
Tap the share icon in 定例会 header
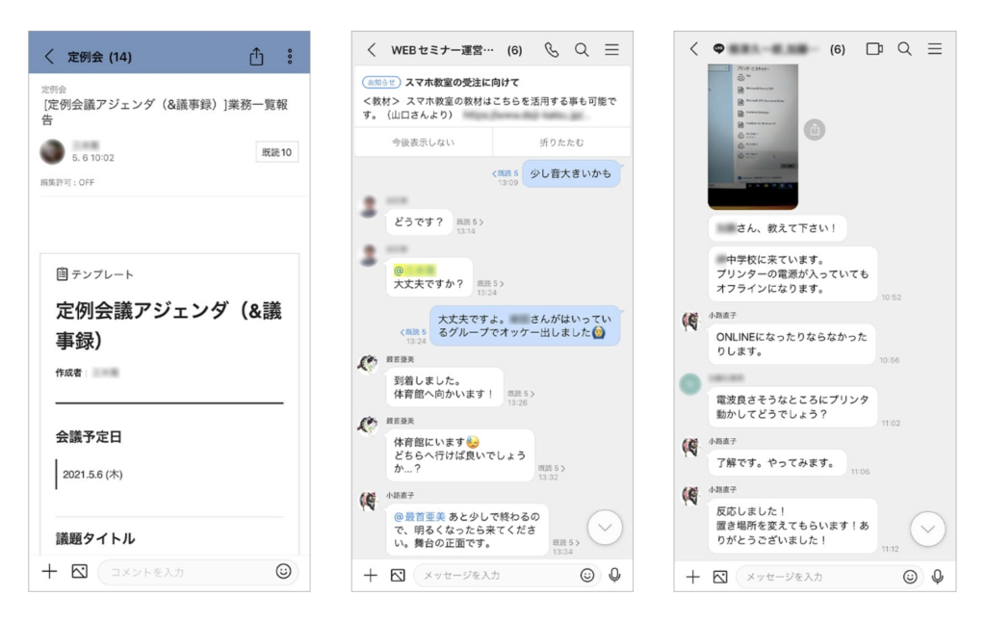(256, 57)
